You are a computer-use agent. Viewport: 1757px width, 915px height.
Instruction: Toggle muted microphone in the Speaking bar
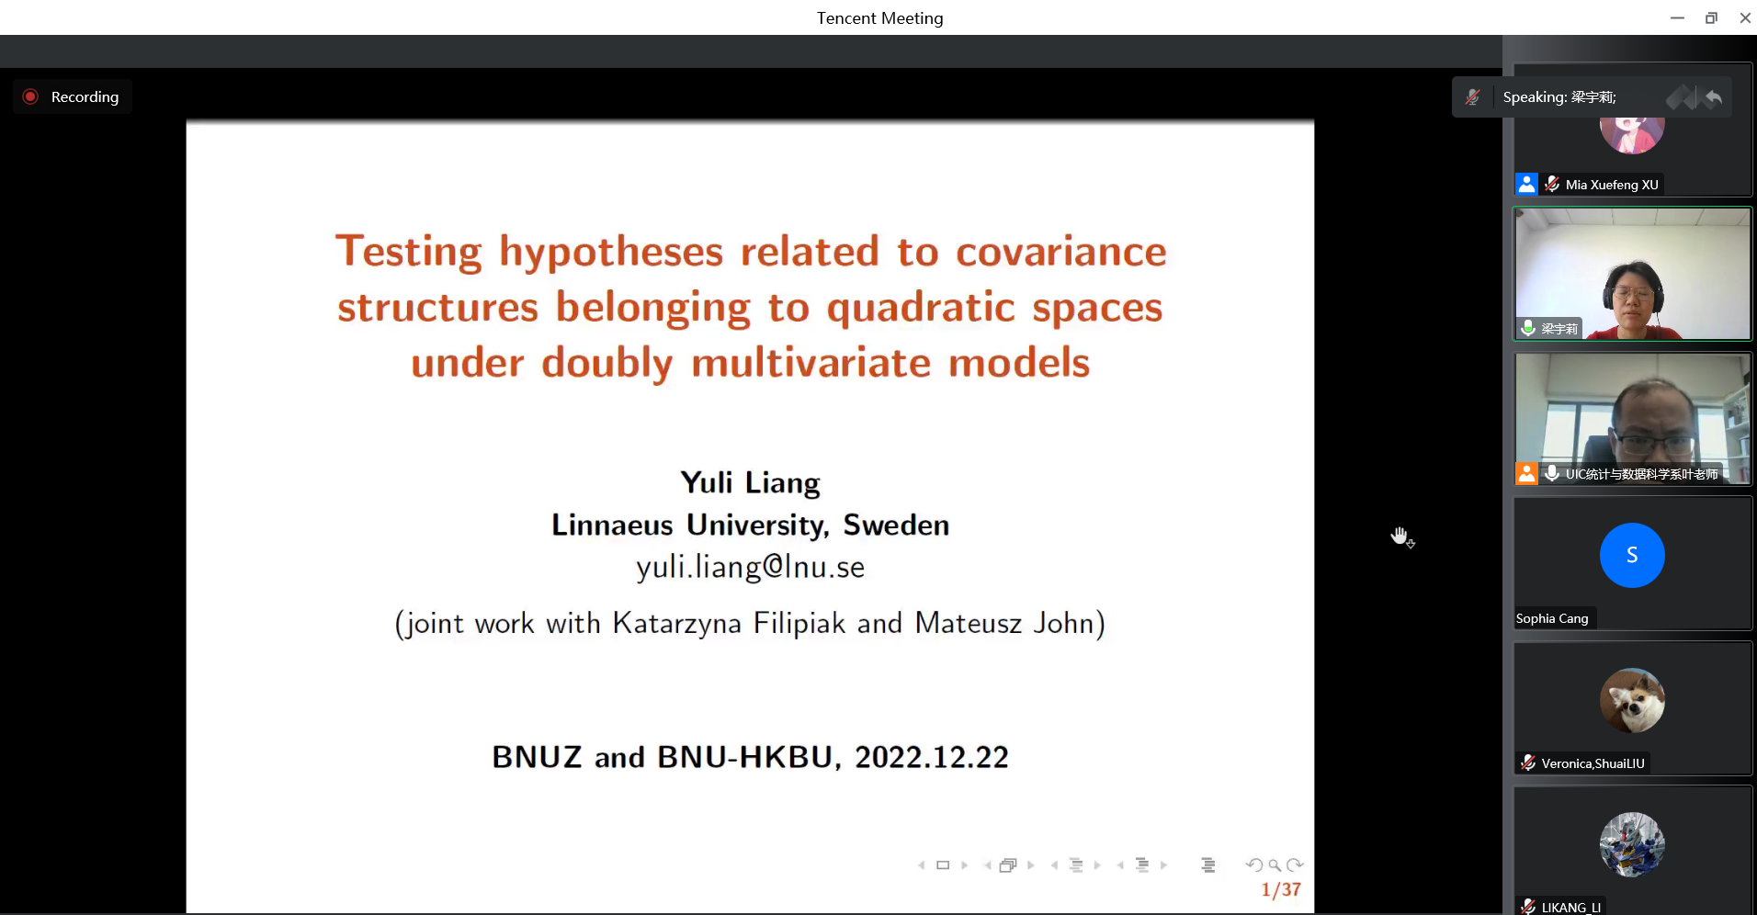pyautogui.click(x=1472, y=97)
